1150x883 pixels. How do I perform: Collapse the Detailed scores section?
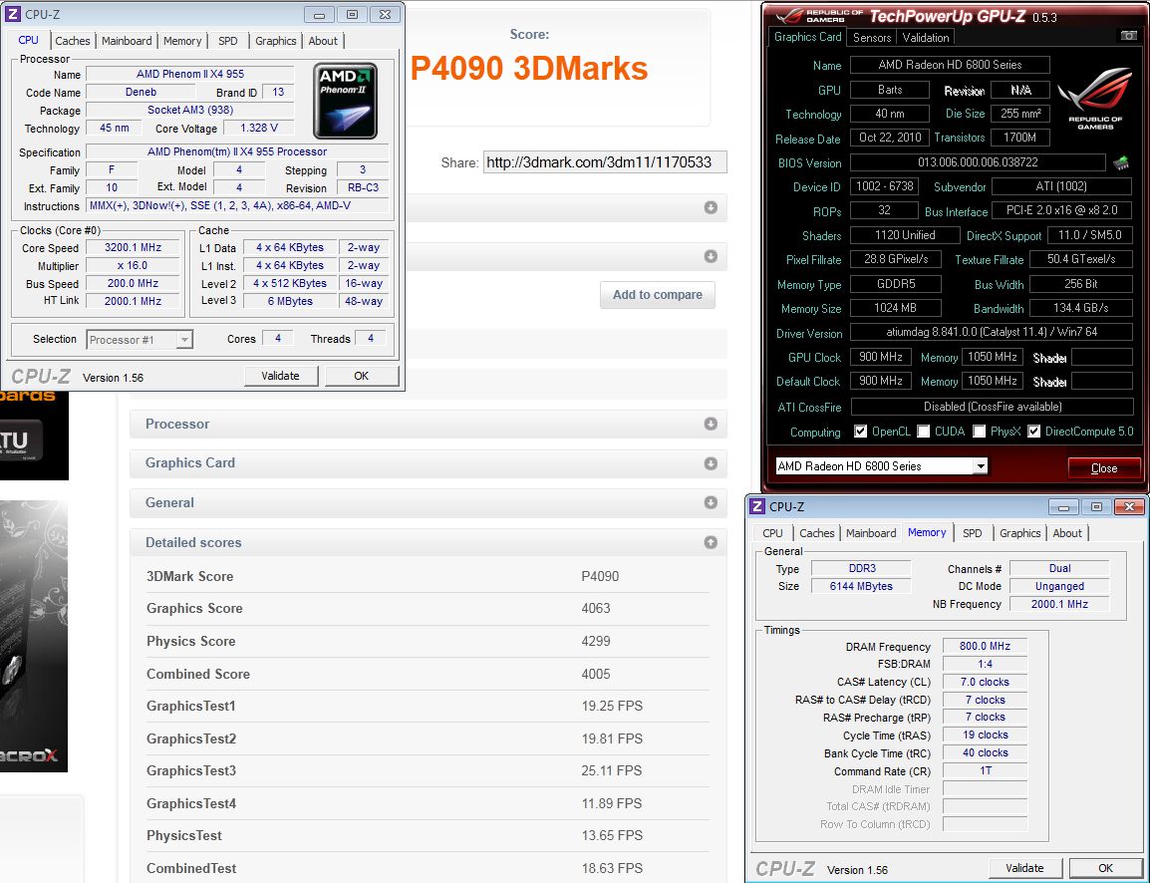click(x=711, y=542)
